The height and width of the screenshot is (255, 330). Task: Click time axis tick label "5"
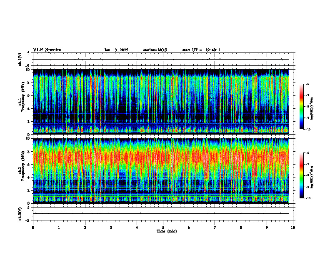163,227
